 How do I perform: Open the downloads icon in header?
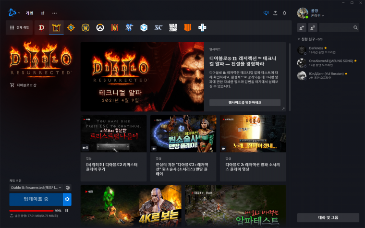pos(275,13)
